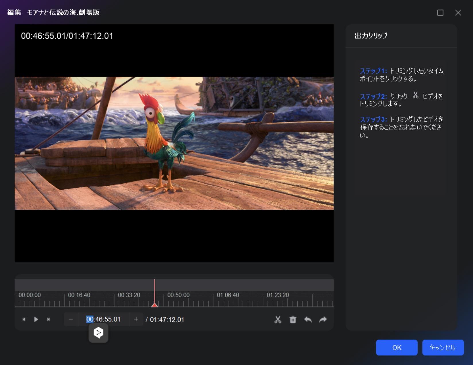This screenshot has height=365, width=473.
Task: Step forward to next frame
Action: (49, 319)
